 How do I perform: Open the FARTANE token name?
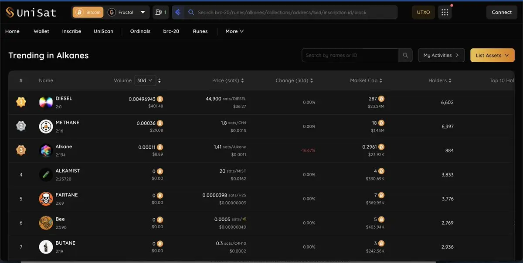pos(67,195)
